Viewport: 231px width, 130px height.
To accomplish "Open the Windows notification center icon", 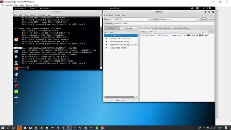I will point(226,127).
